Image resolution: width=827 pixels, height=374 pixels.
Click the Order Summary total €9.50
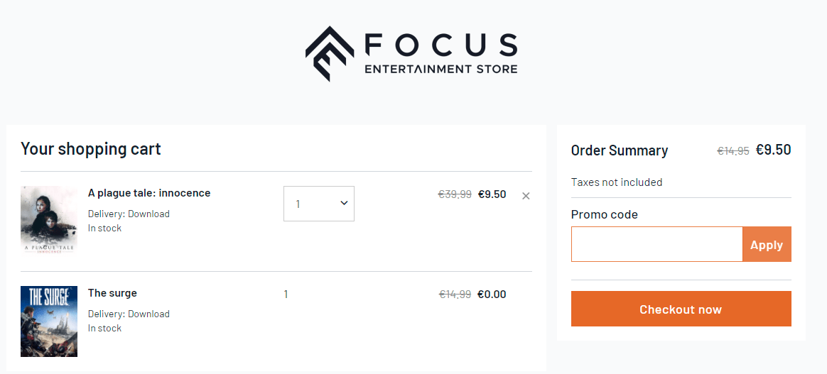point(773,150)
